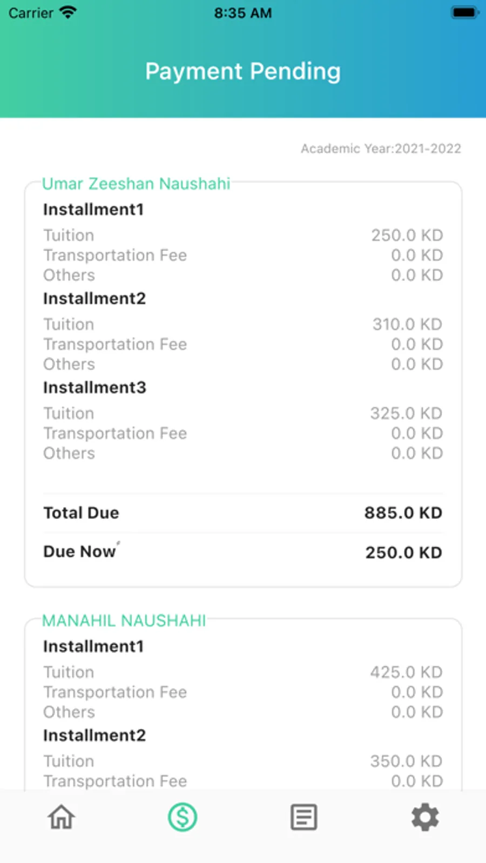Screen dimensions: 486x863
Task: Open the Home tab icon
Action: pos(61,817)
